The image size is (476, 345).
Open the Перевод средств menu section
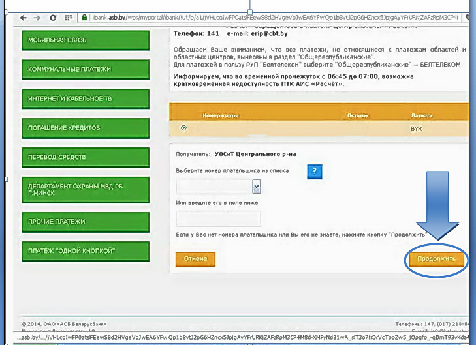point(86,157)
